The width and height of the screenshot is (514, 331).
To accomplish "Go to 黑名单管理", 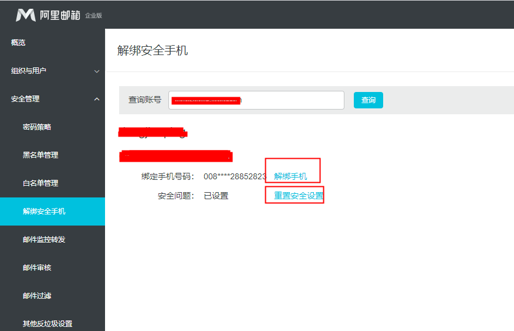I will pyautogui.click(x=40, y=155).
